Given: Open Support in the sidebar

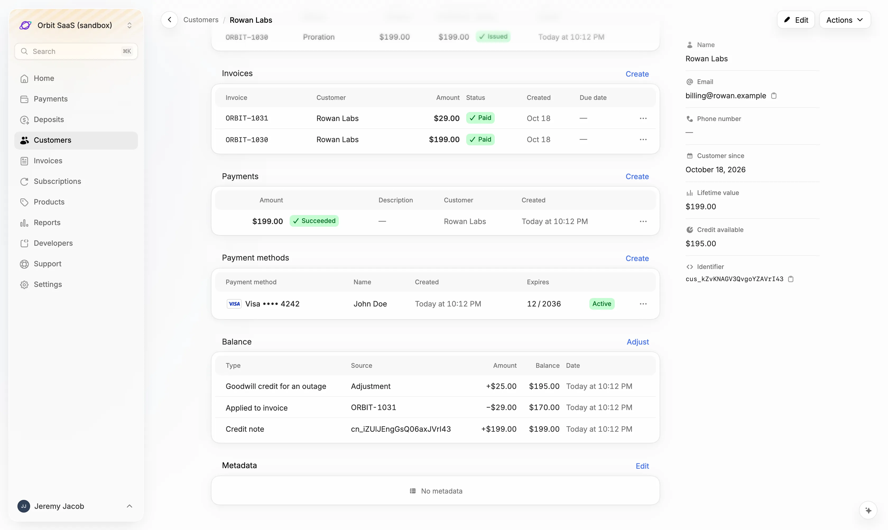Looking at the screenshot, I should pyautogui.click(x=76, y=264).
